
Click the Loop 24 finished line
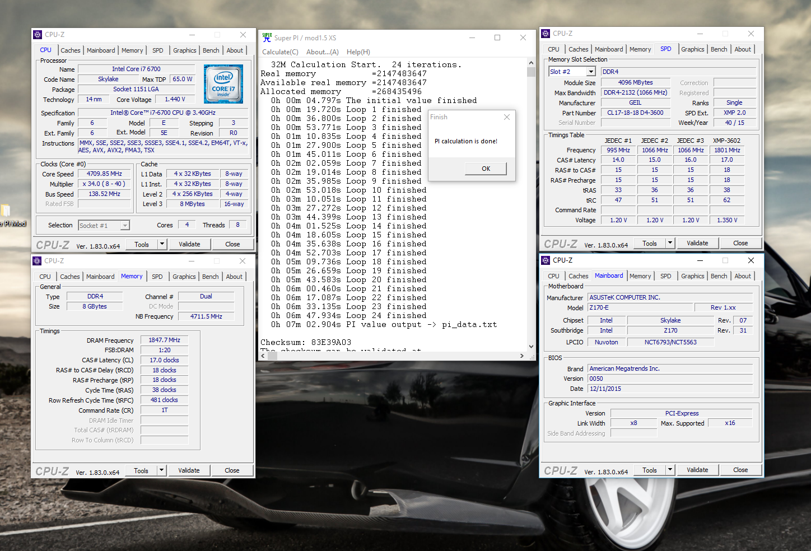[x=348, y=315]
